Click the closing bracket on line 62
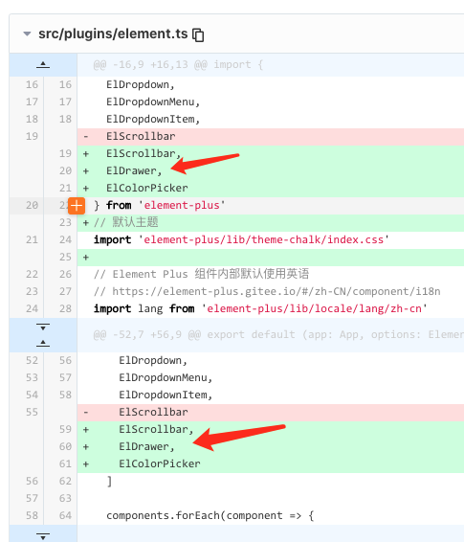Image resolution: width=464 pixels, height=542 pixels. pyautogui.click(x=109, y=481)
